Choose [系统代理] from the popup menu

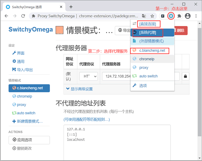point(148,33)
